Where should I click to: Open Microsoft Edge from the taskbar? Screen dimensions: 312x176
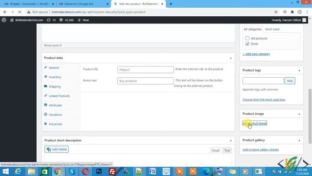206,172
